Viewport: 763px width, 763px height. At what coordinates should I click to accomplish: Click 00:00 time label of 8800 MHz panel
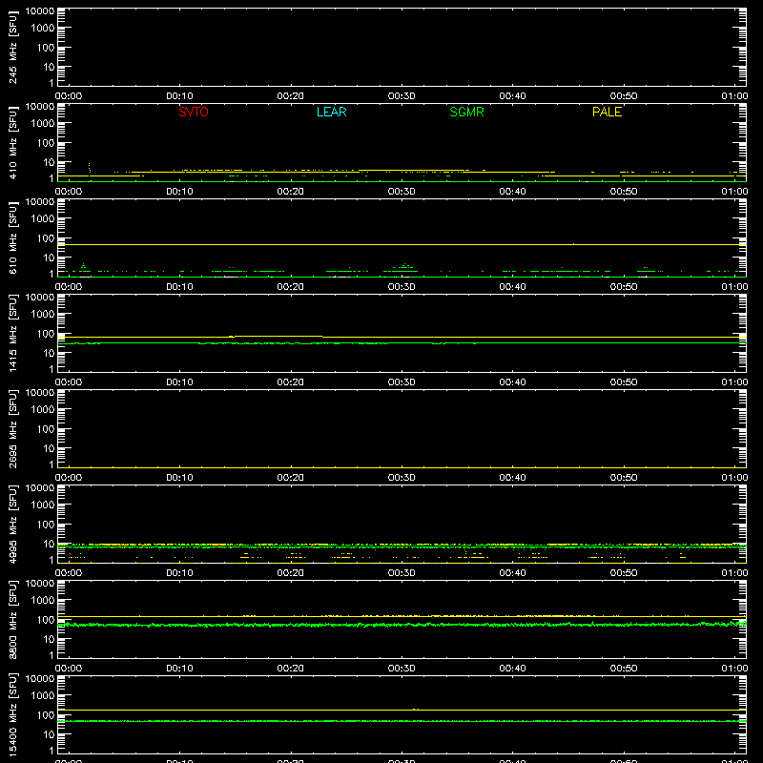click(69, 669)
